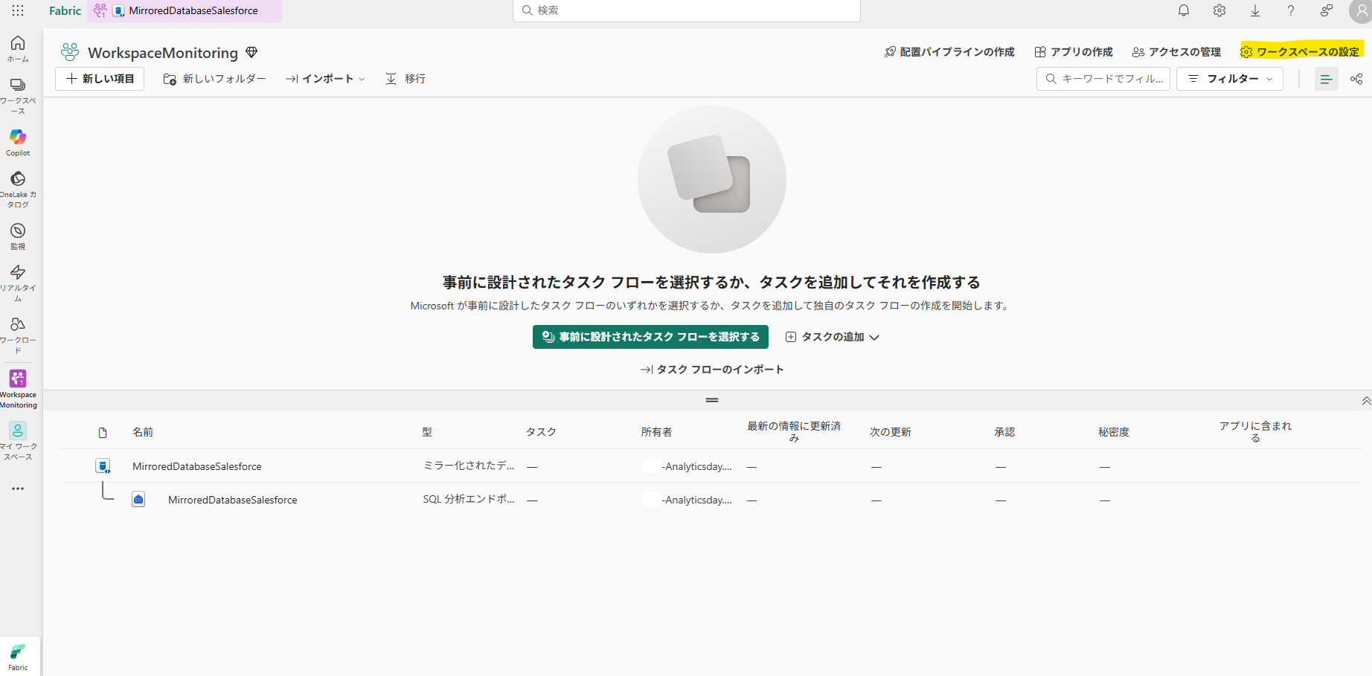Click type cell 'SQL 分析エンドポ...'
Screen dimensions: 1372x676
click(469, 499)
